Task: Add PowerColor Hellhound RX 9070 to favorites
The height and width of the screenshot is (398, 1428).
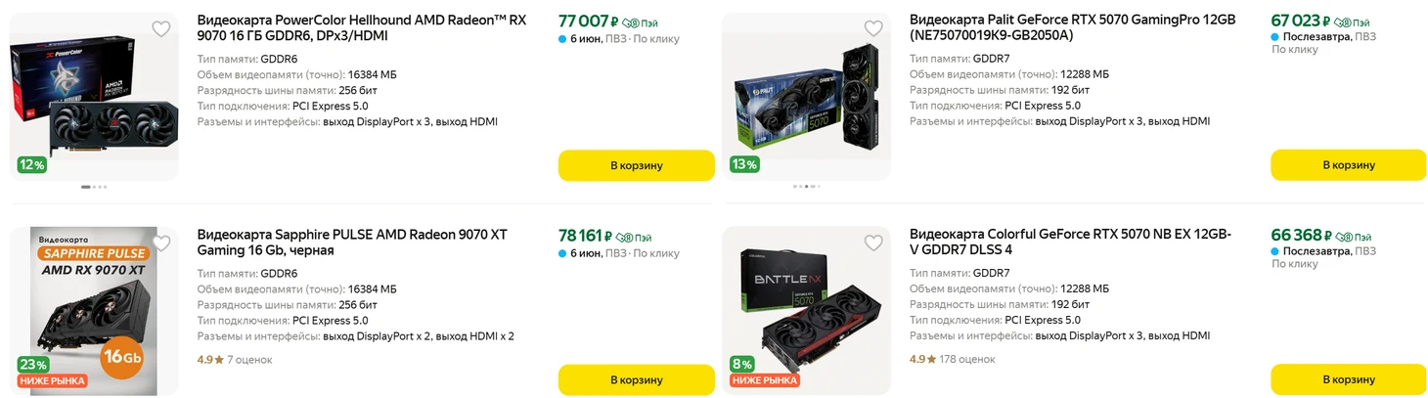Action: tap(161, 28)
